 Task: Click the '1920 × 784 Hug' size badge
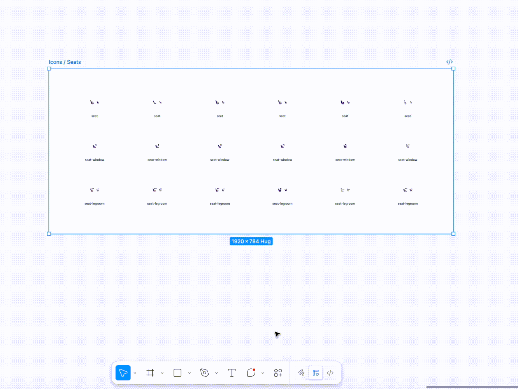point(251,241)
